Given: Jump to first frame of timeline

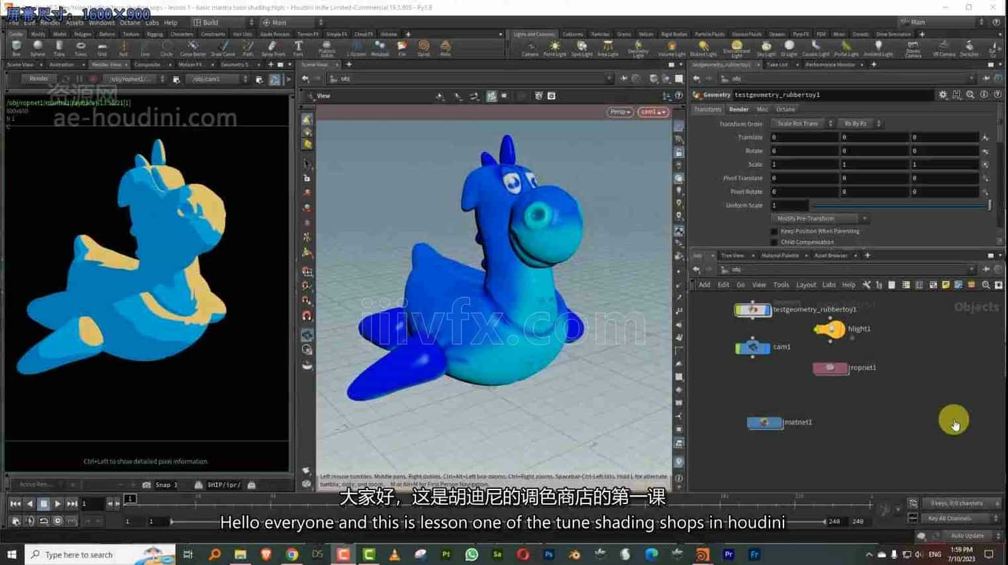Looking at the screenshot, I should pos(15,504).
